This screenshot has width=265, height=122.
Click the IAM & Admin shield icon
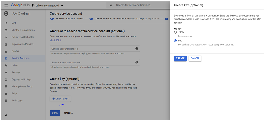6,14
